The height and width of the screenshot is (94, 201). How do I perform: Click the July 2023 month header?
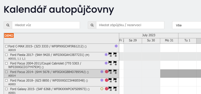tap(149, 35)
